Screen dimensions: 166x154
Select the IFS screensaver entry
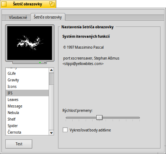pyautogui.click(x=27, y=93)
